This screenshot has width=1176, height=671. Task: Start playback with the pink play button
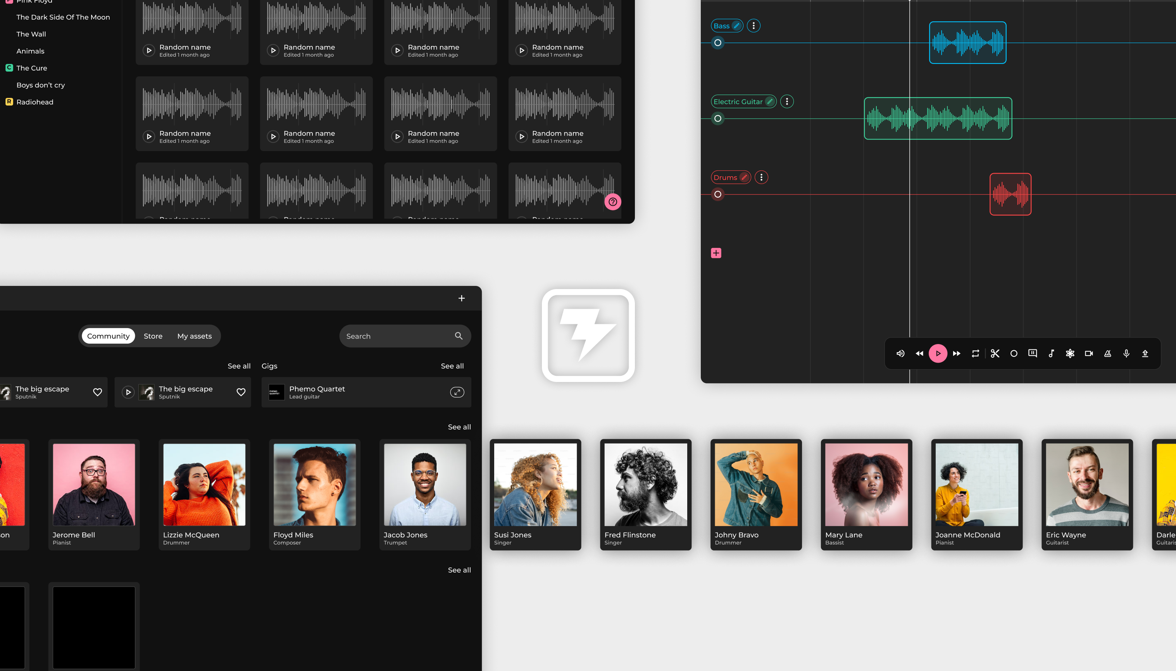938,353
